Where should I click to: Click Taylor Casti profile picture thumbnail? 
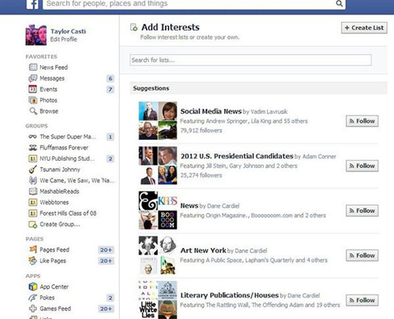pos(36,35)
